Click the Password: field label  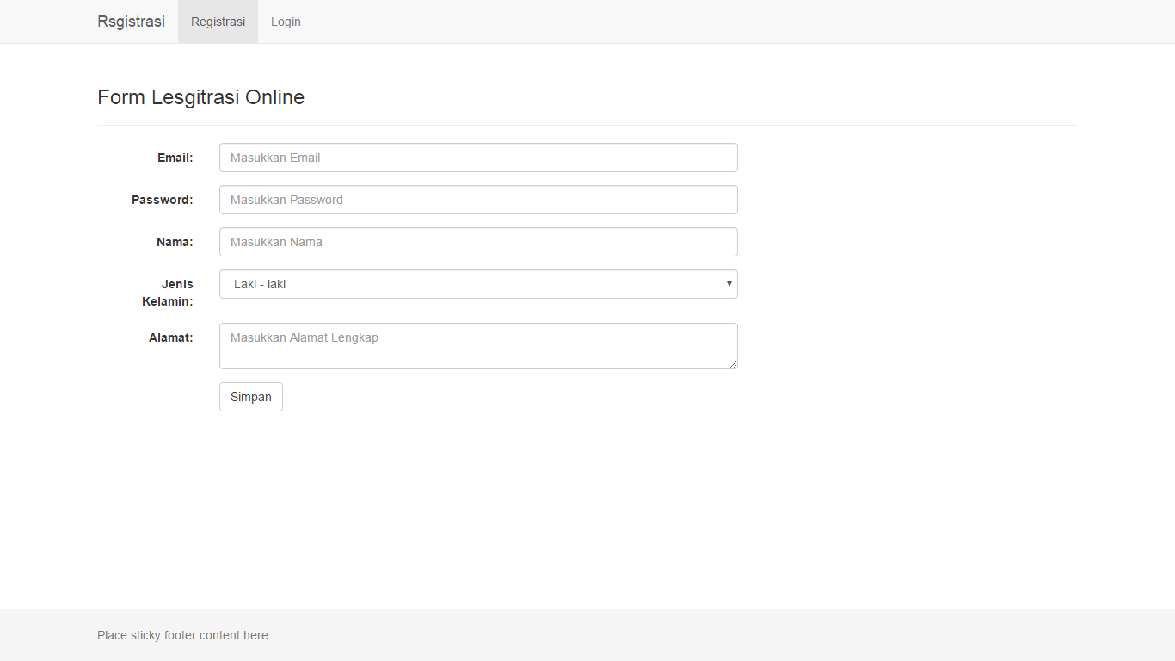pos(162,200)
